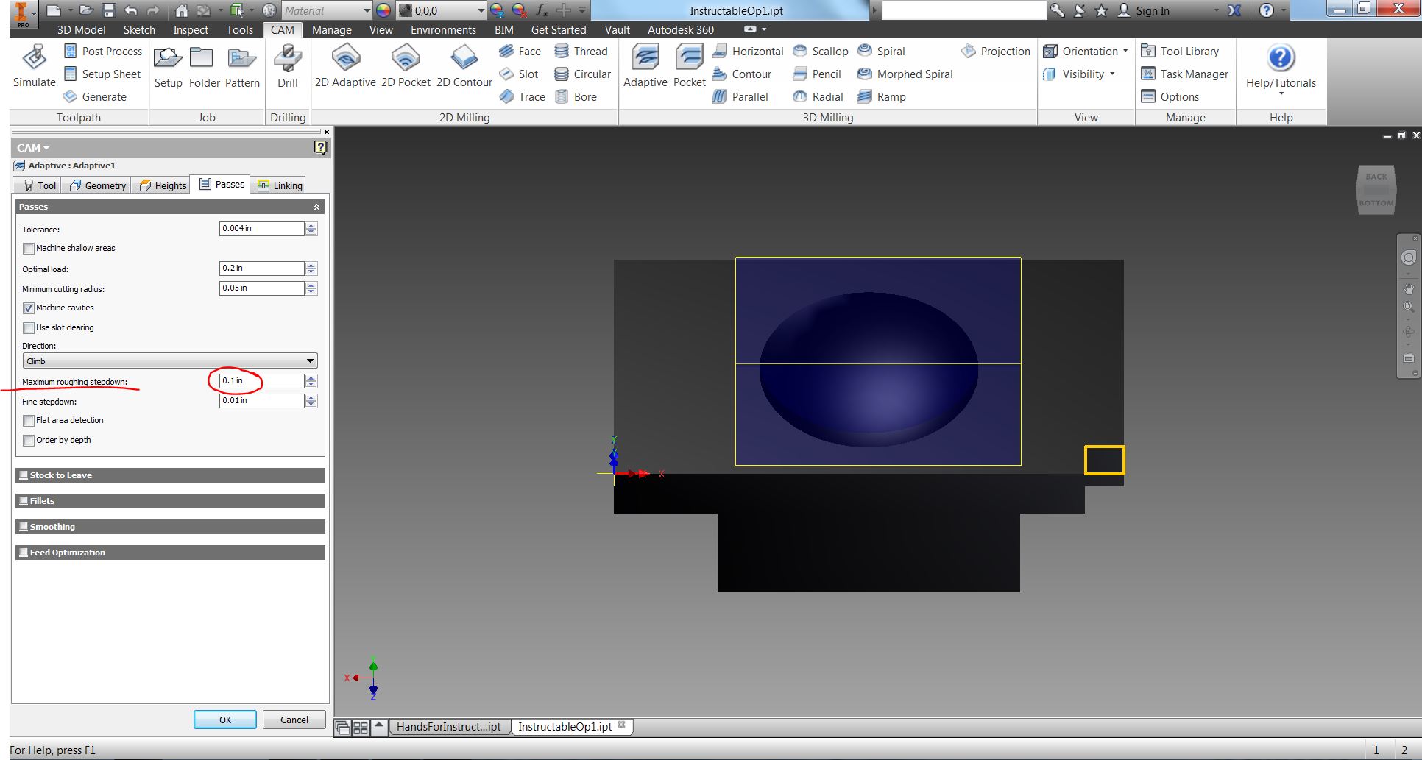This screenshot has height=760, width=1422.
Task: Choose the 3D Pocket strategy
Action: pyautogui.click(x=689, y=66)
